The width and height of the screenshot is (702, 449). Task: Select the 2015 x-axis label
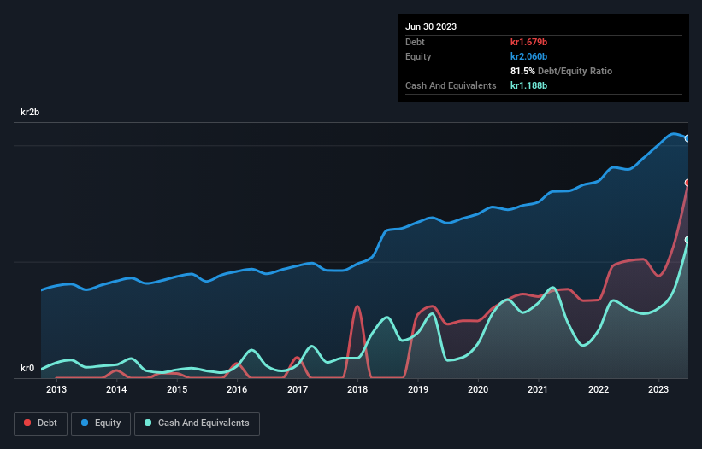(x=177, y=389)
